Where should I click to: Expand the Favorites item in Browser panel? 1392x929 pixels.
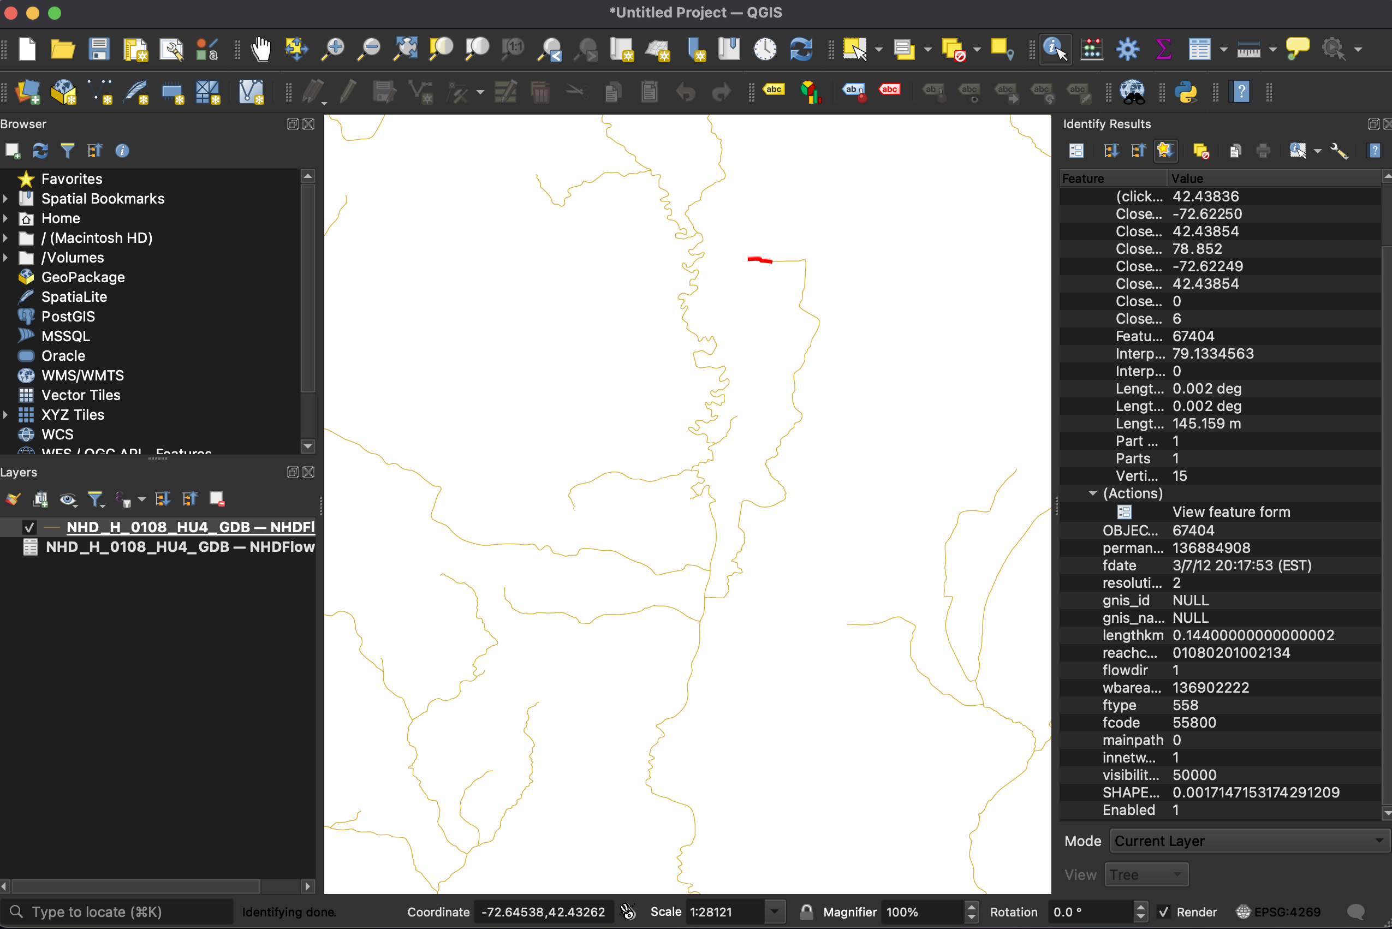8,178
